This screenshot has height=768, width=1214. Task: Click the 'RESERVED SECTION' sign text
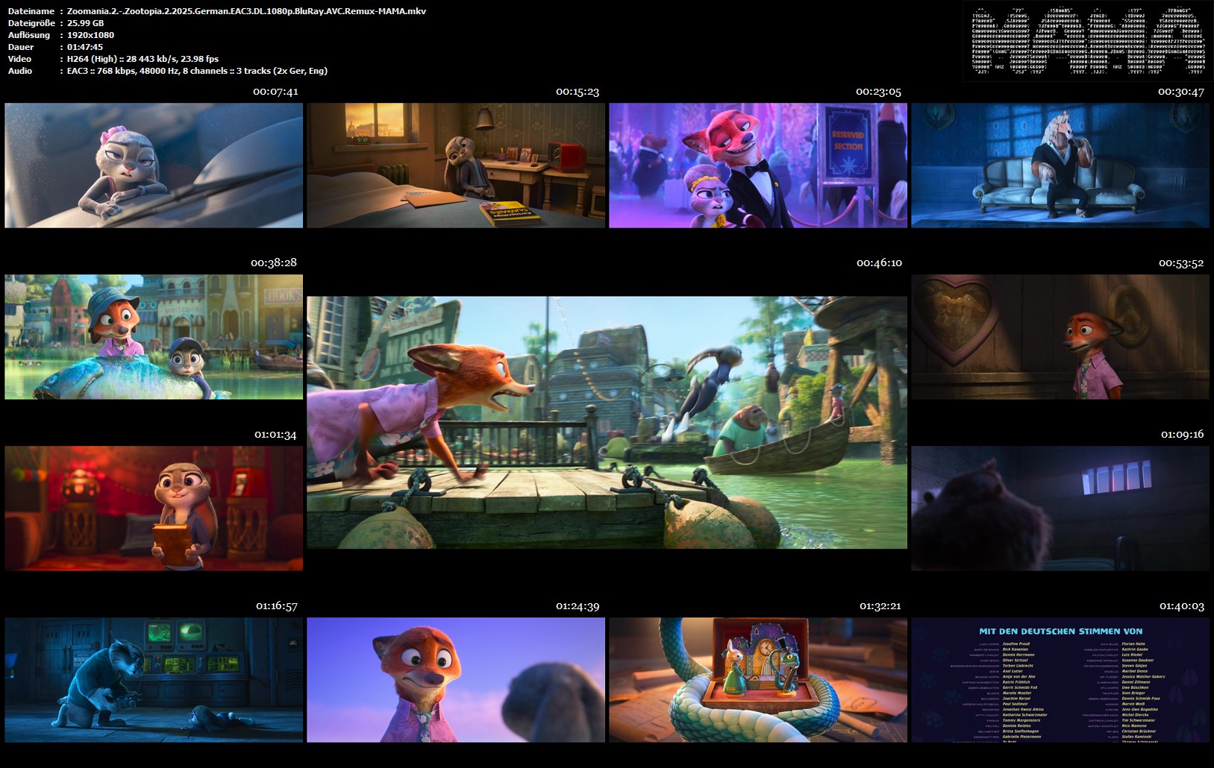pos(848,141)
